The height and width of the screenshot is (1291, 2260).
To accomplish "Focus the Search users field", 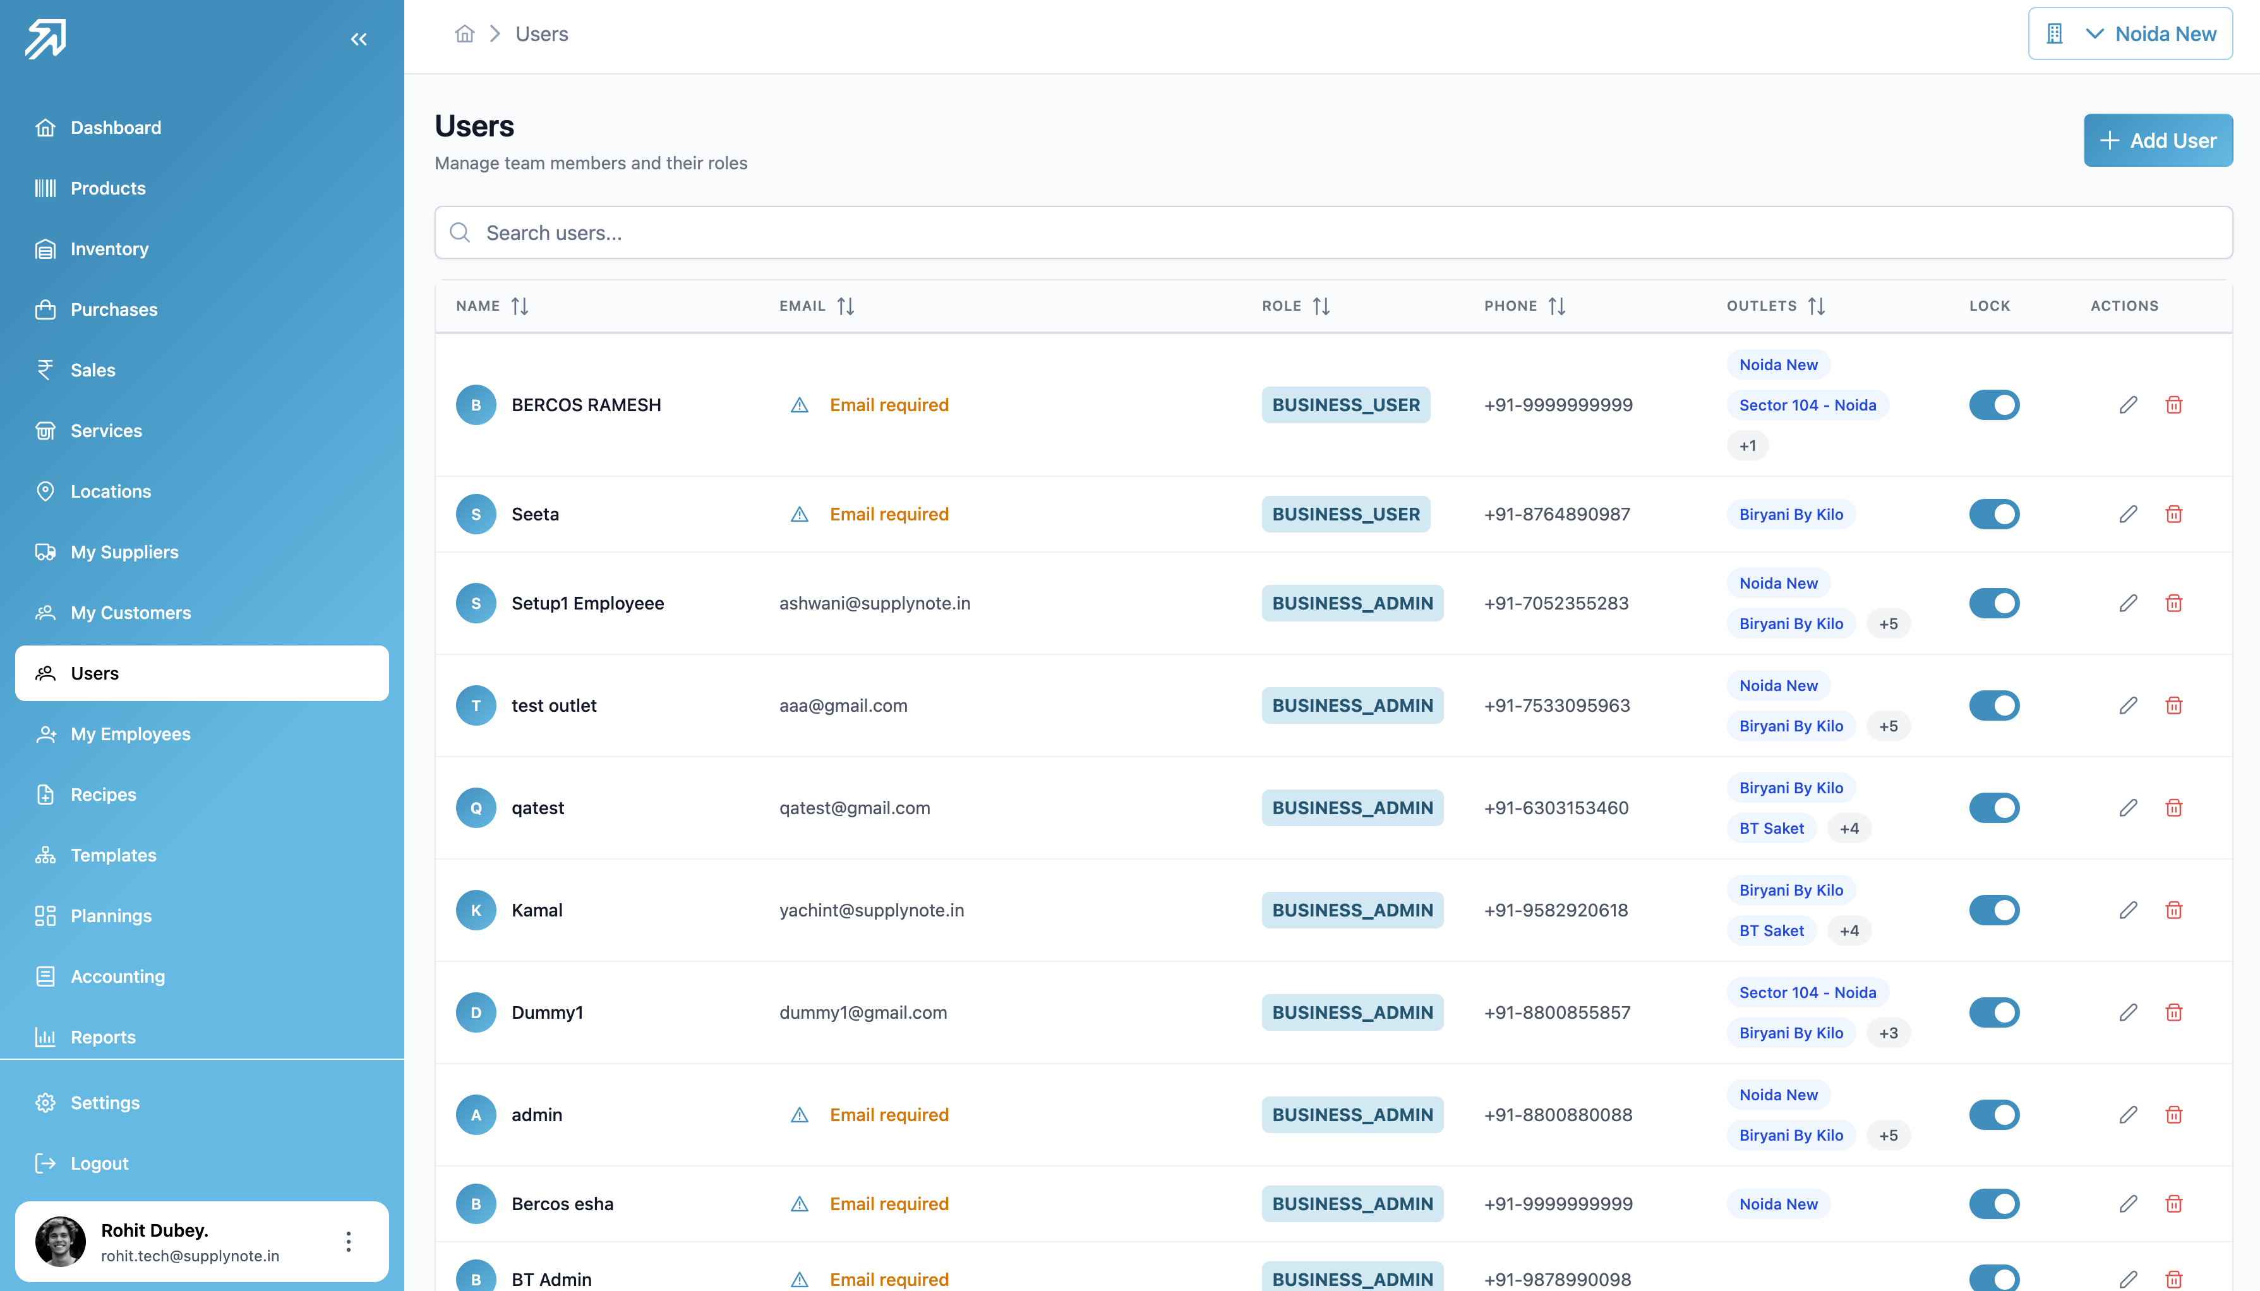I will pos(1333,233).
